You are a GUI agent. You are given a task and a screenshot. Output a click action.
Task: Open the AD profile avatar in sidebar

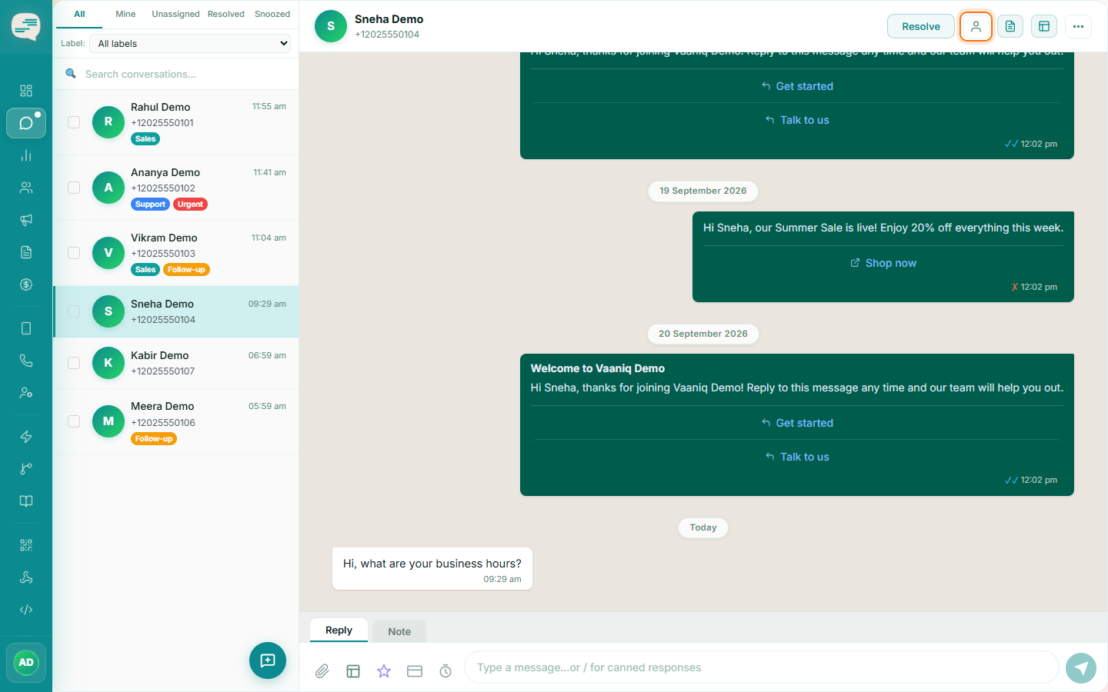click(26, 663)
